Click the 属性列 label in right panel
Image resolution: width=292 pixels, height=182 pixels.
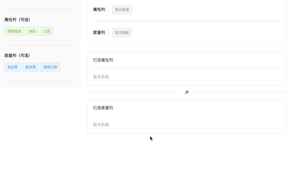pos(99,9)
